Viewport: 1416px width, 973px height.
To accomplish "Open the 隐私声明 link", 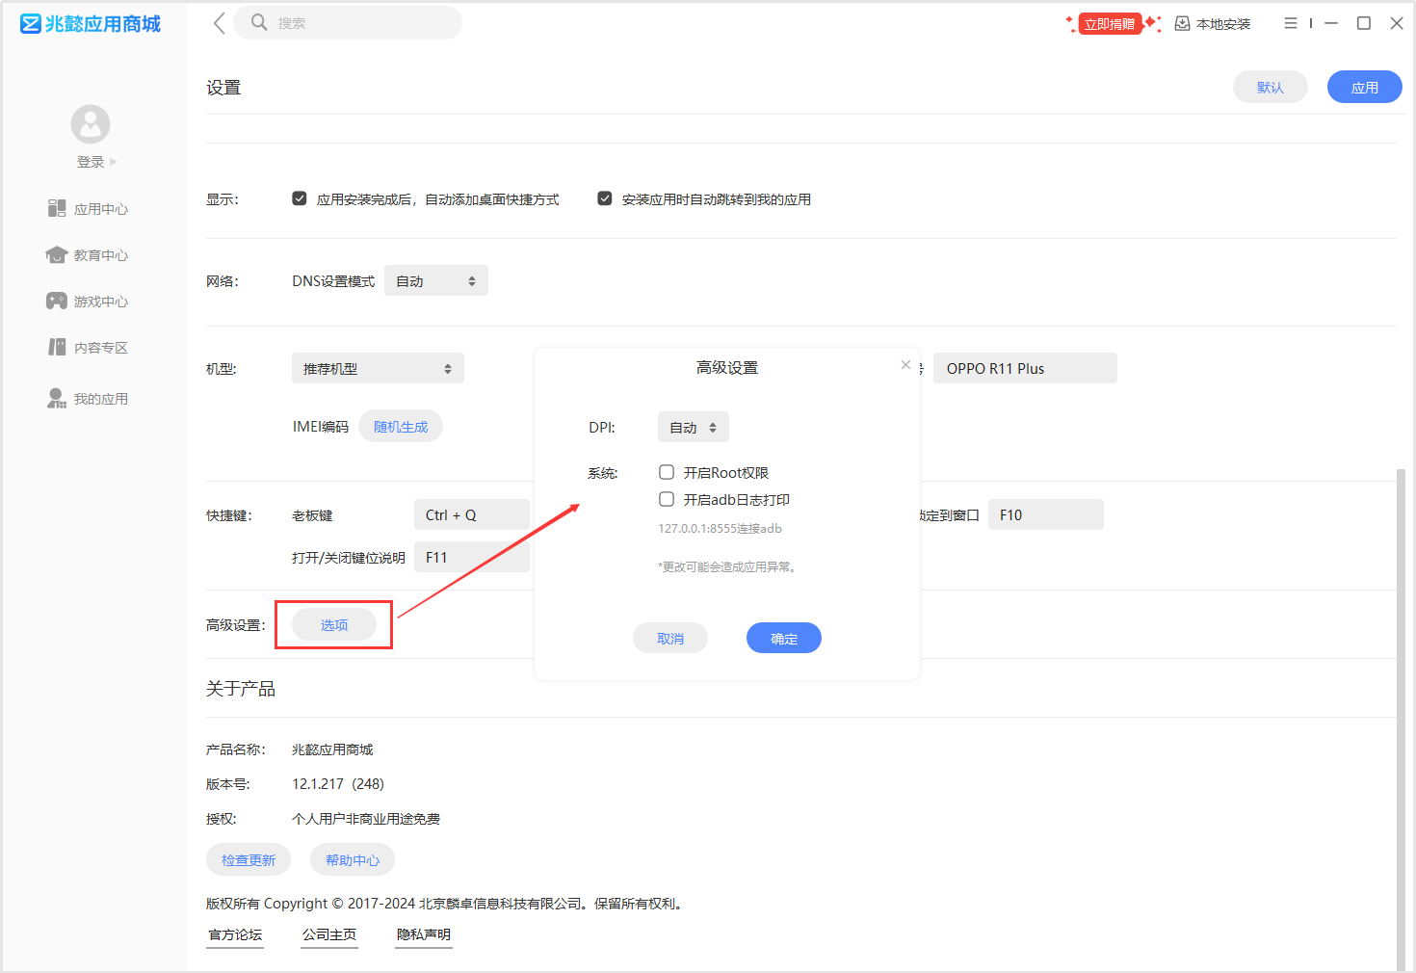I will pos(424,934).
